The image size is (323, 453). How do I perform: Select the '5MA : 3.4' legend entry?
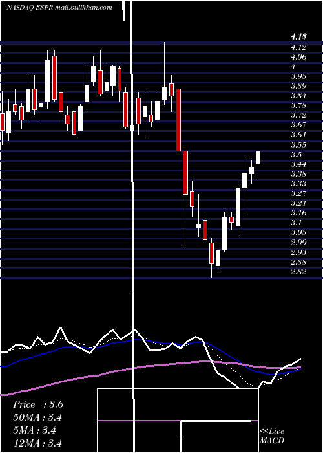click(x=34, y=430)
